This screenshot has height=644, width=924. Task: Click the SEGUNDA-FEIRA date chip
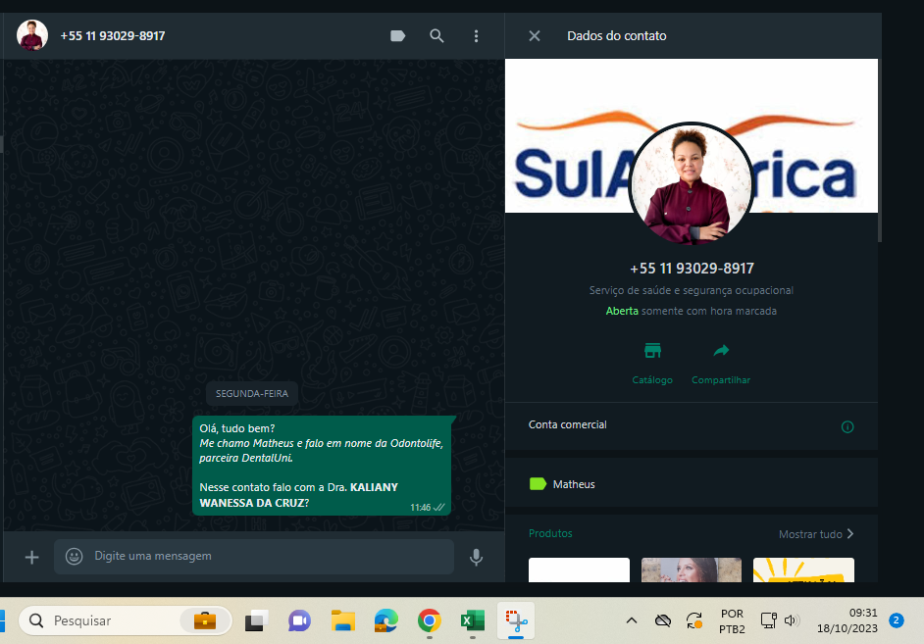point(252,393)
